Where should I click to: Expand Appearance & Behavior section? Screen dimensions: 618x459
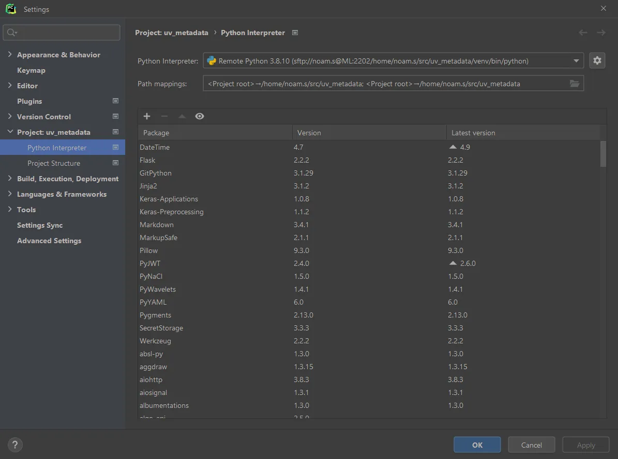[x=10, y=54]
